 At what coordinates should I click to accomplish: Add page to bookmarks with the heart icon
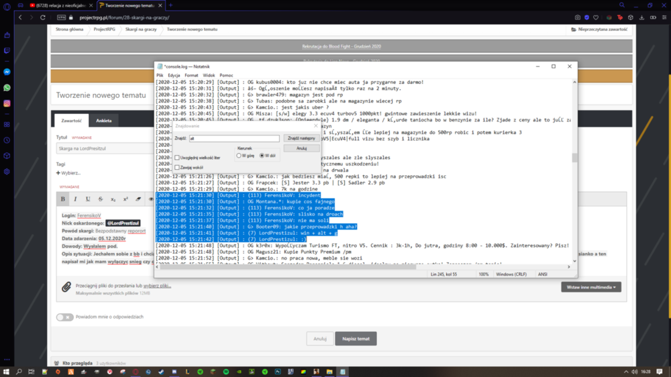pos(596,17)
